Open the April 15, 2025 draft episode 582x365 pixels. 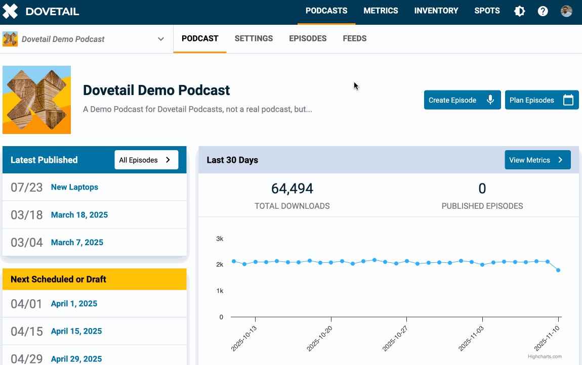(76, 331)
